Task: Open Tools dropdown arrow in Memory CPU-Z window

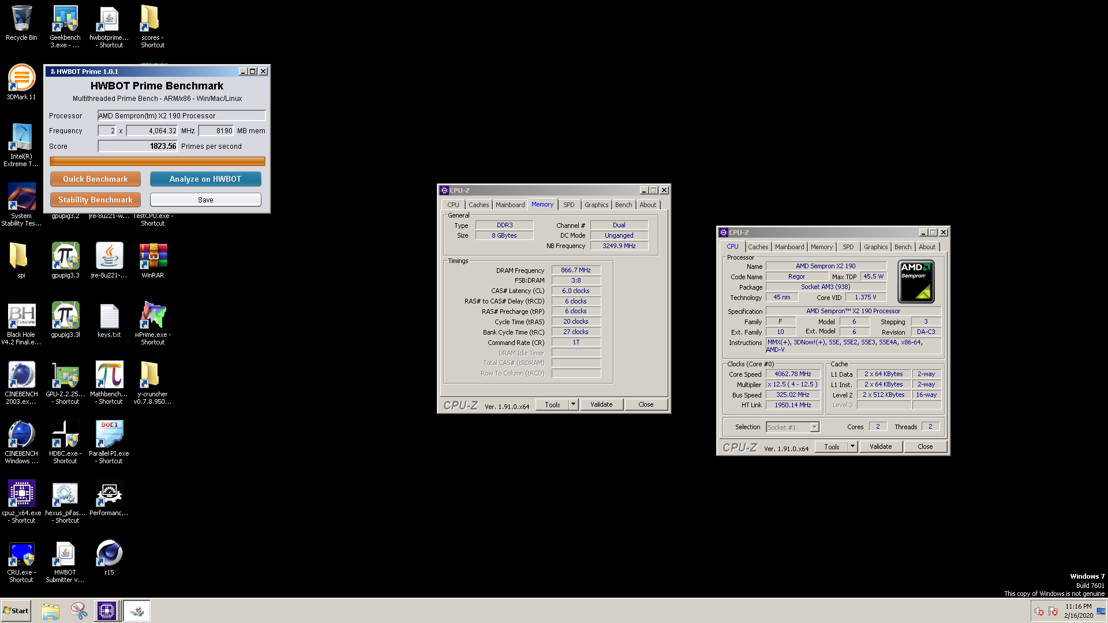Action: coord(574,404)
